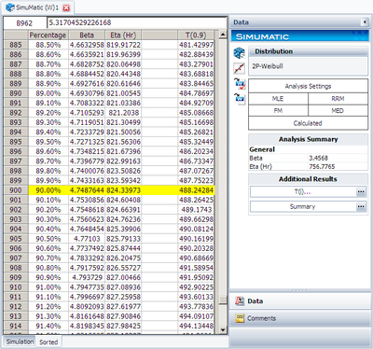Click Eta cell 821.2038
Screen dimensions: 373x349
click(123, 113)
